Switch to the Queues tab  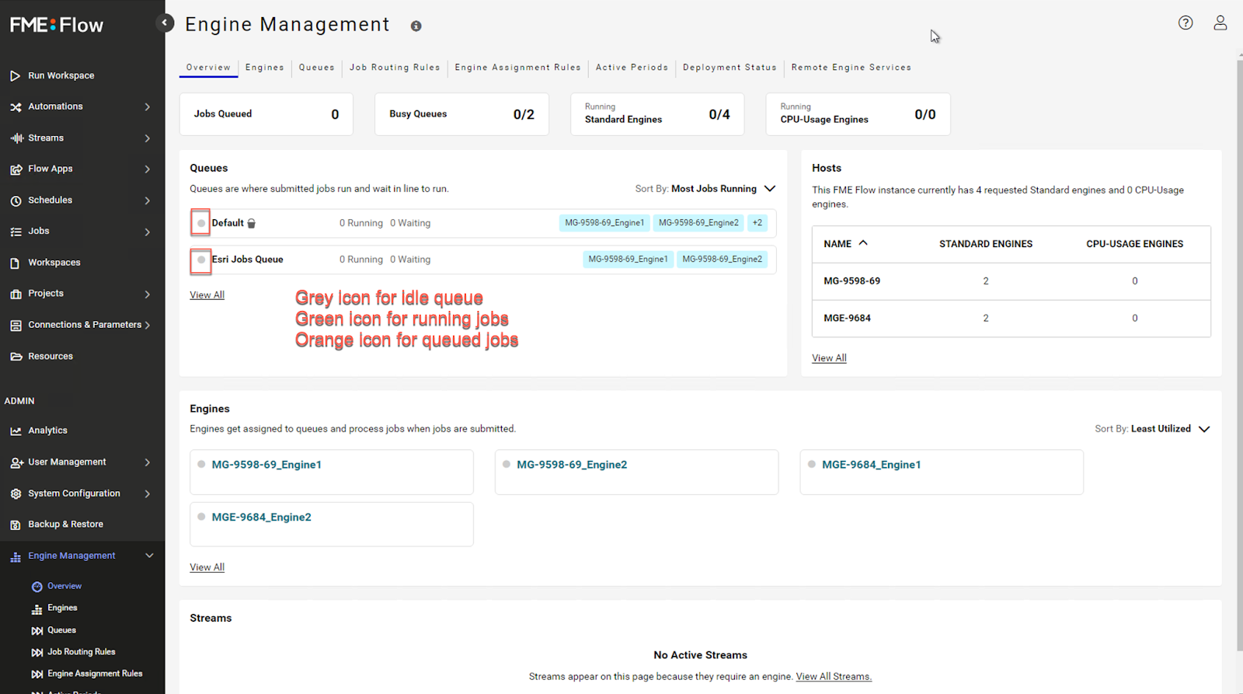(317, 68)
